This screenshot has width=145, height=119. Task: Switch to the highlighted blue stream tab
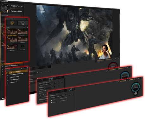51,79
